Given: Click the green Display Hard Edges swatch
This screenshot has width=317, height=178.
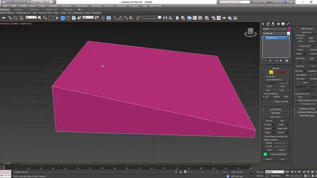Looking at the screenshot, I should pos(265,154).
